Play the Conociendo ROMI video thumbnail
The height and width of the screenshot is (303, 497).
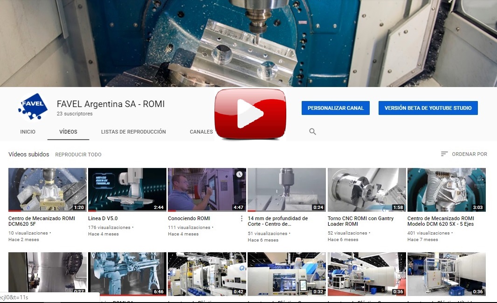[207, 190]
